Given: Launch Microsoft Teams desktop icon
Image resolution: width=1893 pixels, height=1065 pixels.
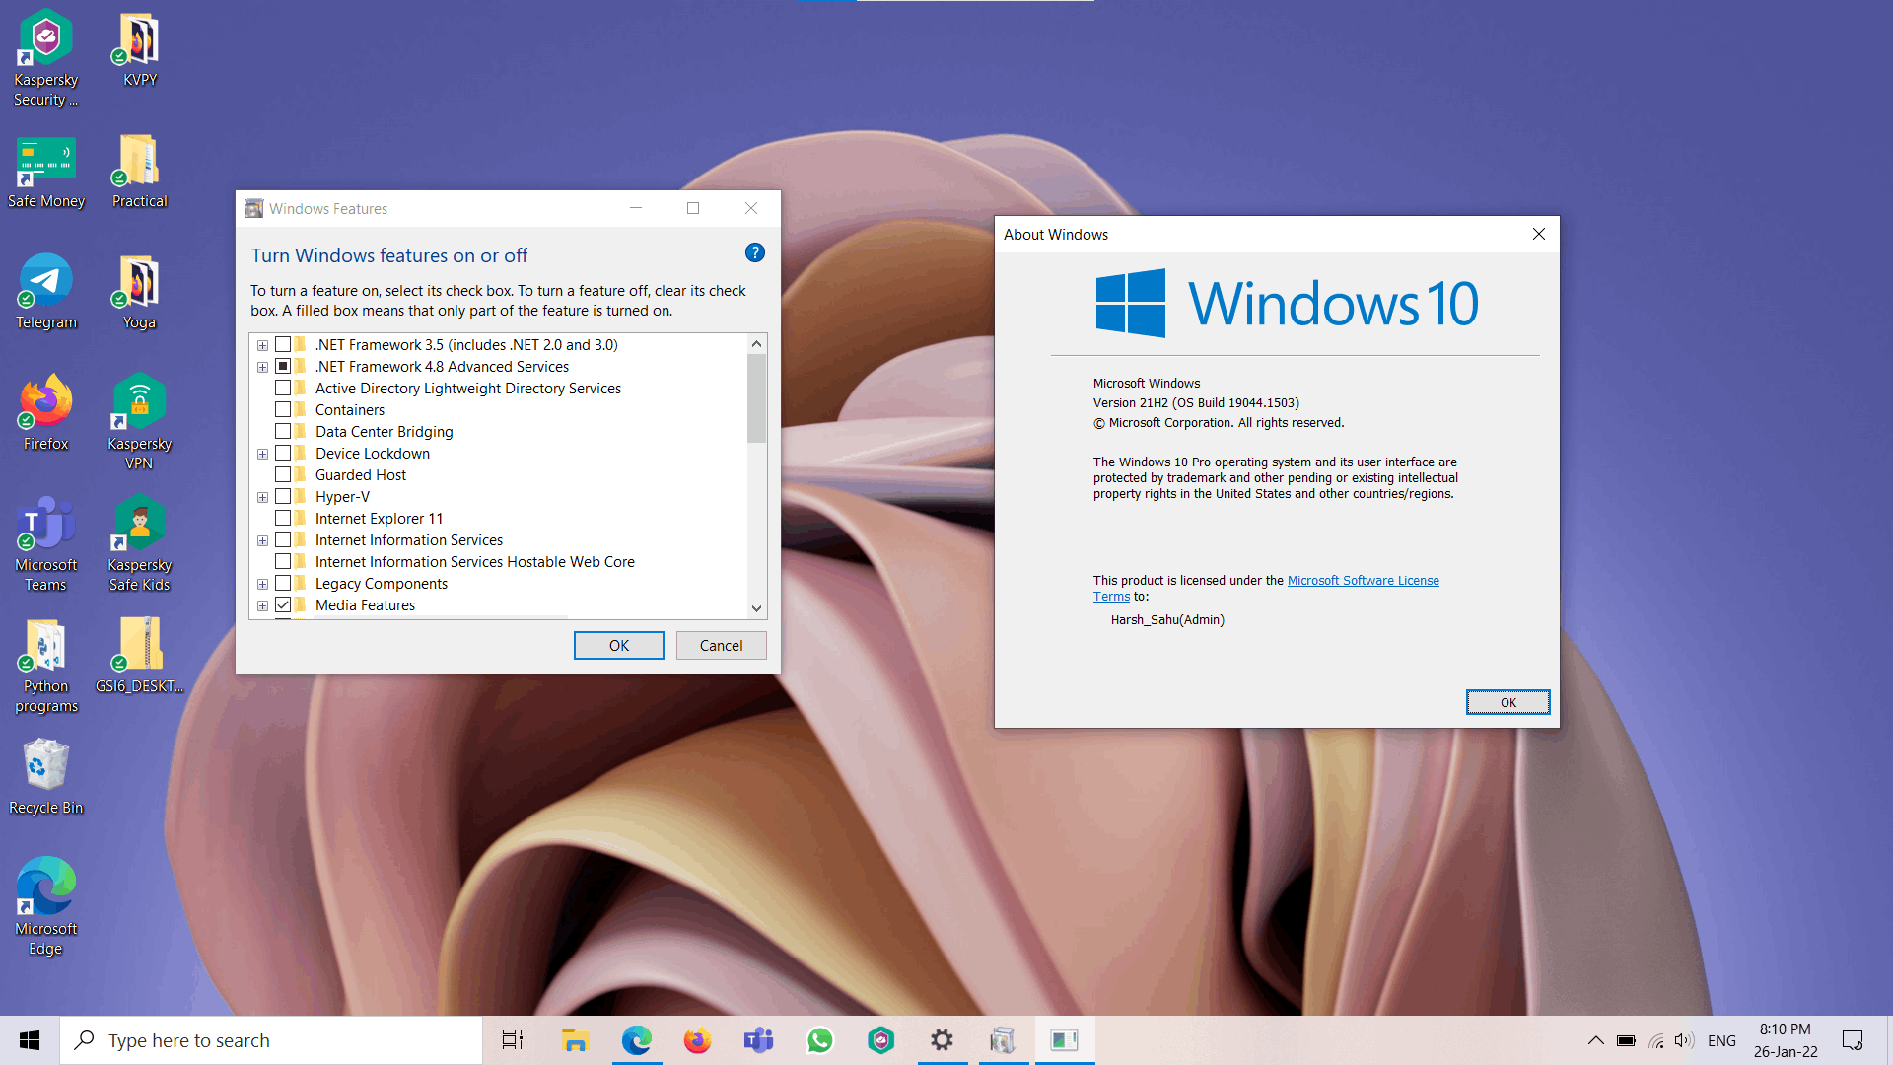Looking at the screenshot, I should coord(45,544).
